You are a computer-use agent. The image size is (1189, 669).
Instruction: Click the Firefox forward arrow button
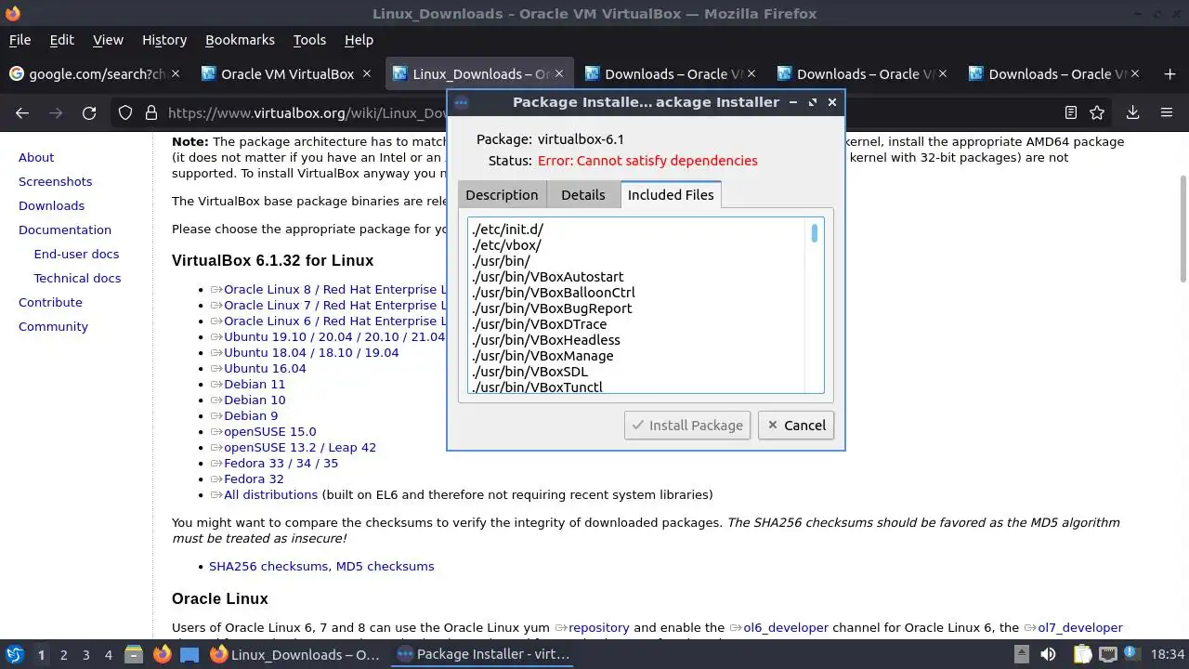pos(56,112)
